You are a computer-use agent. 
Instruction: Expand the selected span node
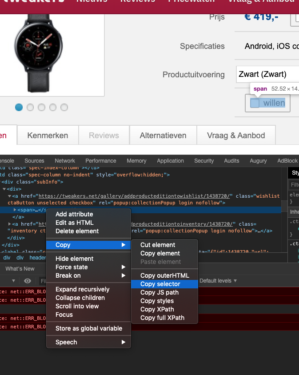[x=15, y=210]
